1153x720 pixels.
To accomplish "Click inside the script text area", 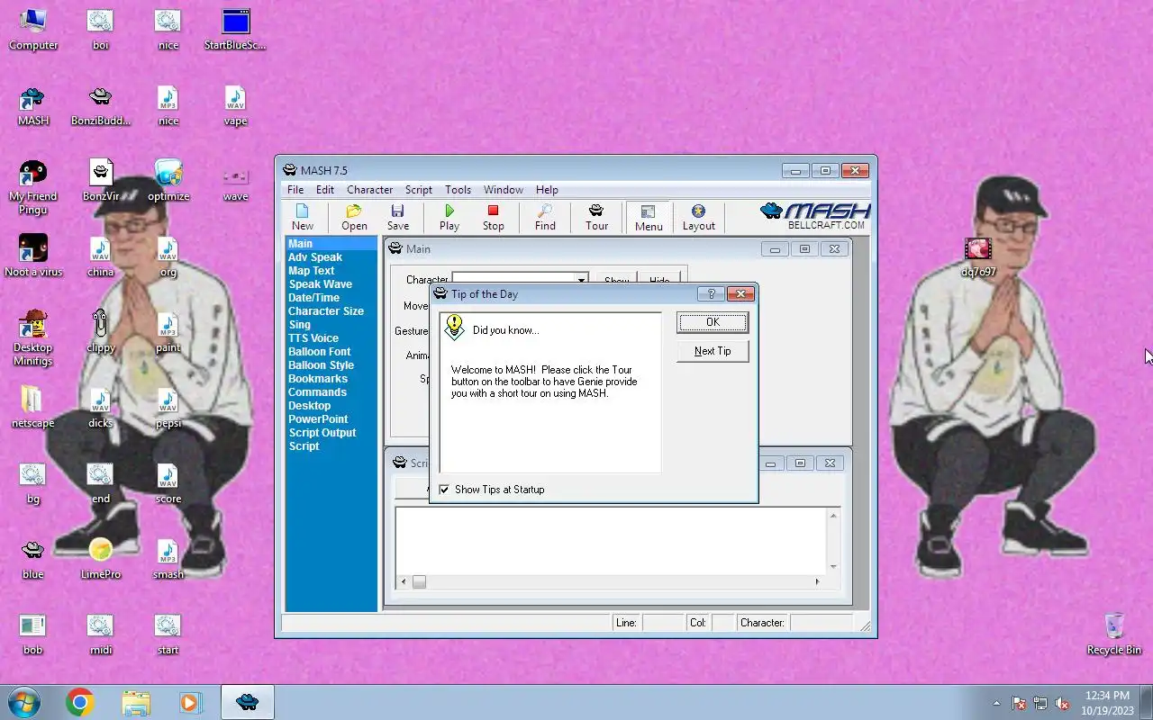I will pyautogui.click(x=611, y=539).
